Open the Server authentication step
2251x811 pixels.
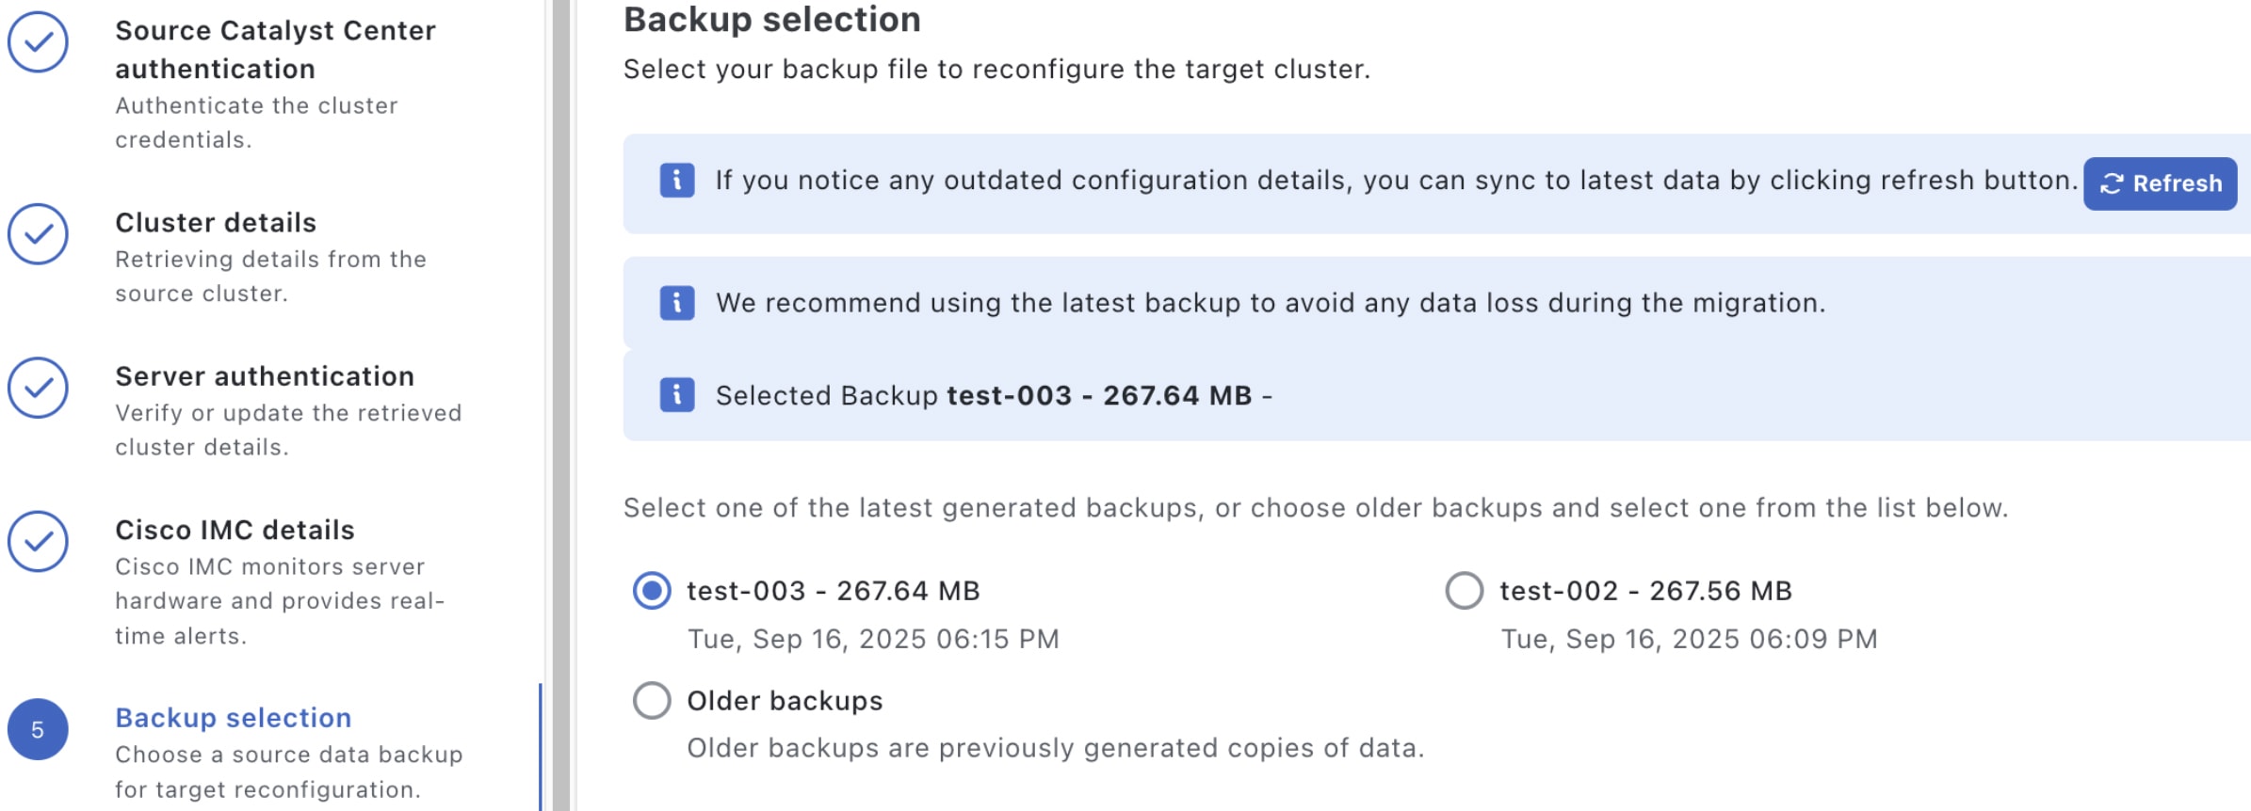(x=265, y=376)
